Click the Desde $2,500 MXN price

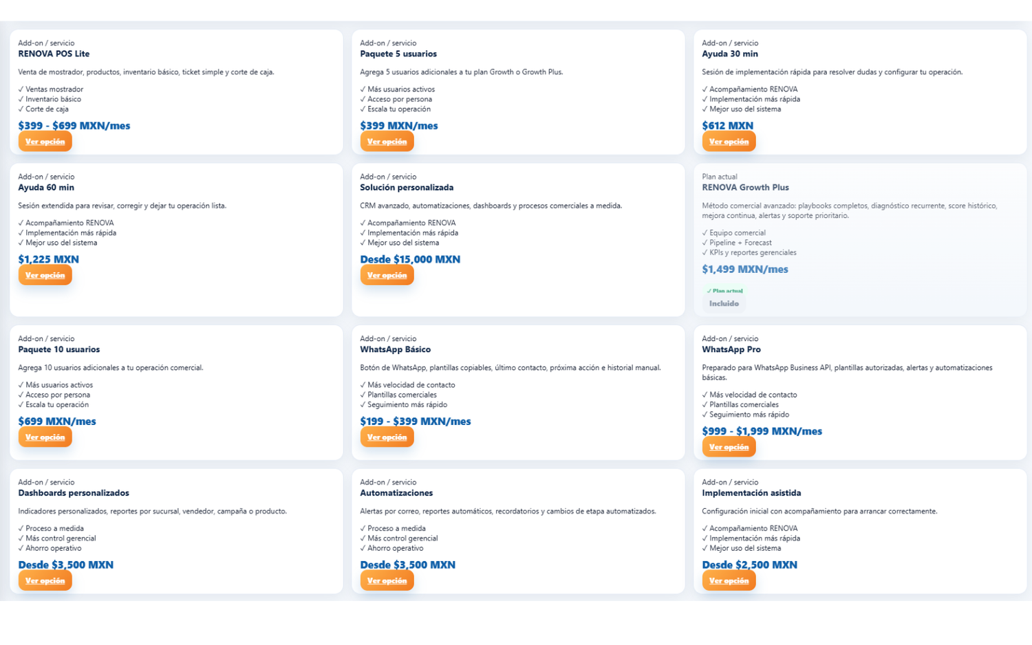(750, 565)
